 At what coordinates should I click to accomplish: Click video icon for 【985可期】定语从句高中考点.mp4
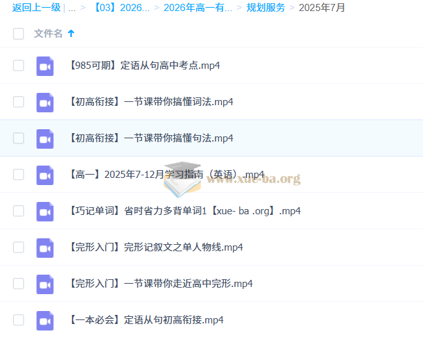coord(45,66)
